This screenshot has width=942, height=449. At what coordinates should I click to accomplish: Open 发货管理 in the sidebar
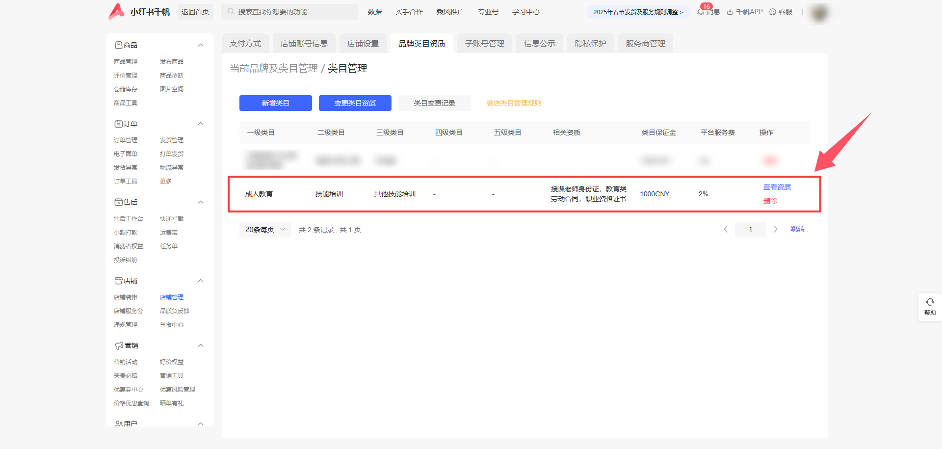(x=172, y=140)
